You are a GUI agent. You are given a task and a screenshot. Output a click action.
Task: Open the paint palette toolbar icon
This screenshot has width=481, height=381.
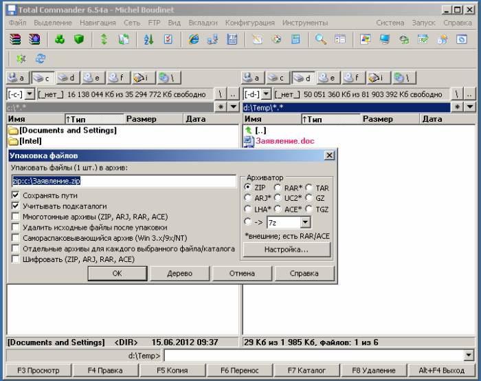(x=277, y=39)
